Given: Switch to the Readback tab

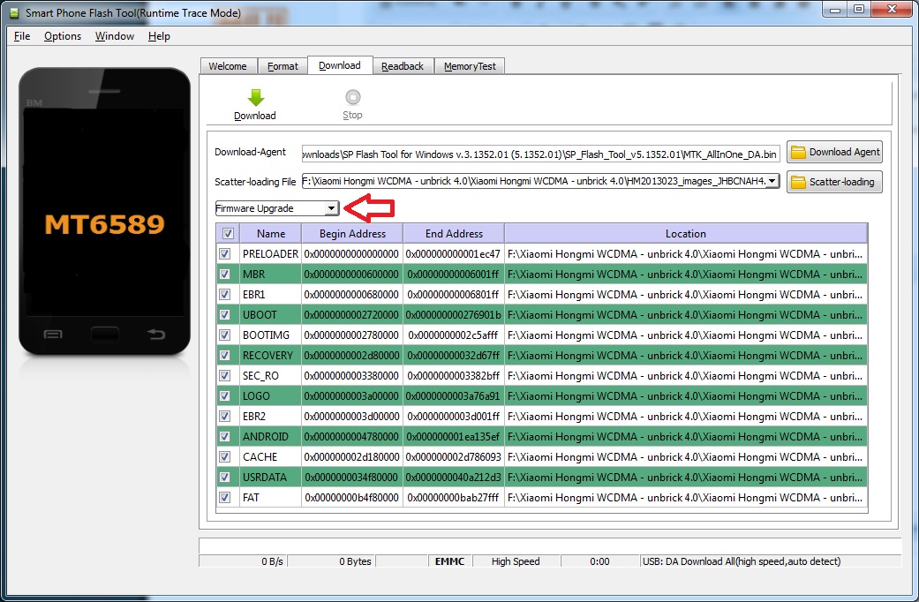Looking at the screenshot, I should 403,66.
